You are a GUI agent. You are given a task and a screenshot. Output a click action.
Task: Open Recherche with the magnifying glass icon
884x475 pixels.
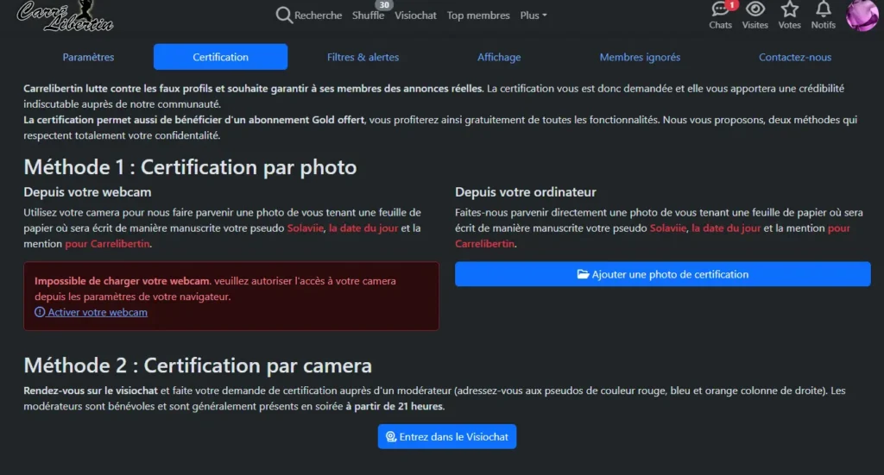pos(308,16)
